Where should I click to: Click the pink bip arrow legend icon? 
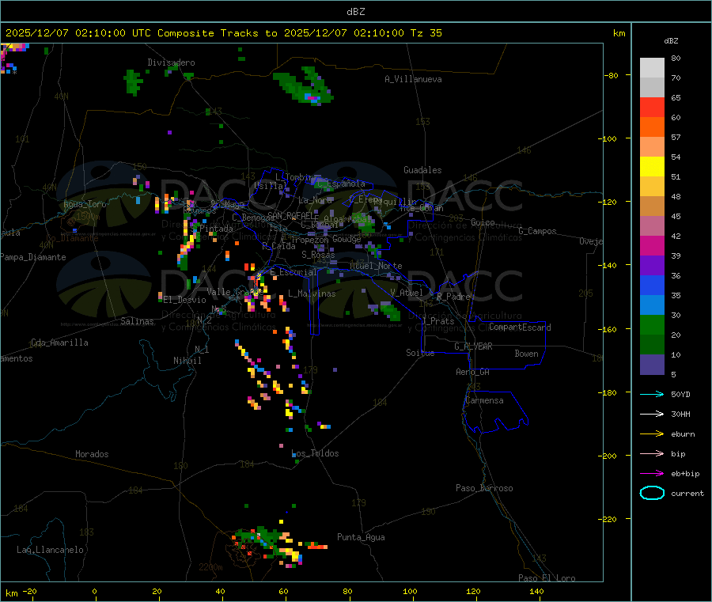coord(652,453)
